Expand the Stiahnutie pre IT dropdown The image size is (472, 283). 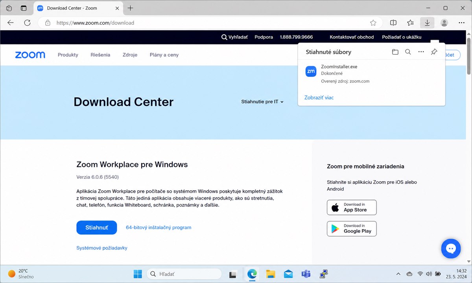[x=262, y=102]
